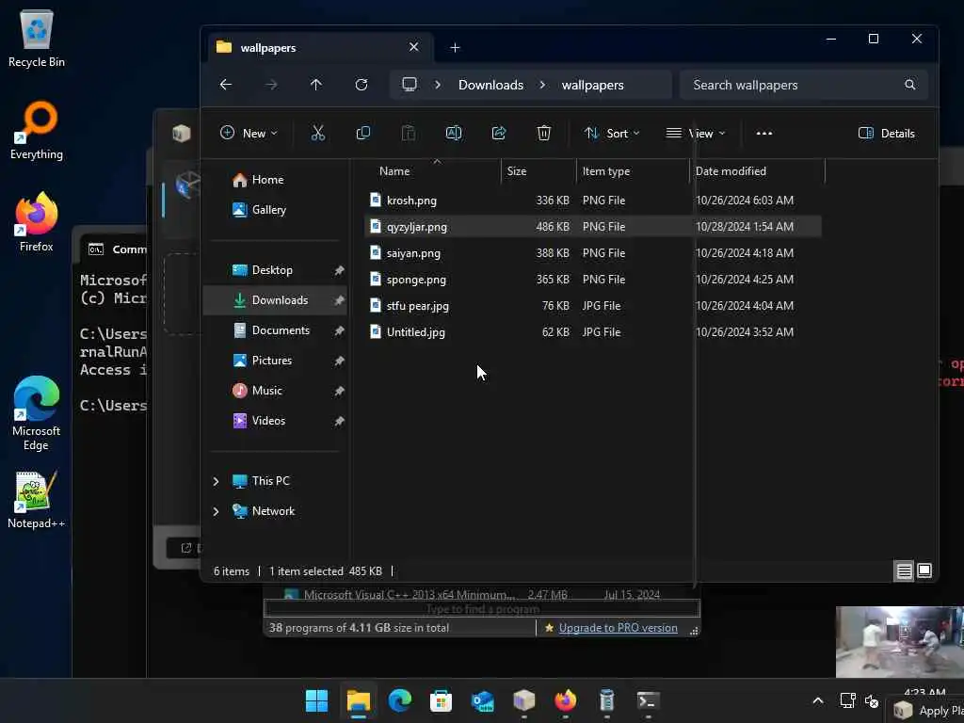Add a new Explorer tab
The width and height of the screenshot is (964, 723).
point(455,47)
